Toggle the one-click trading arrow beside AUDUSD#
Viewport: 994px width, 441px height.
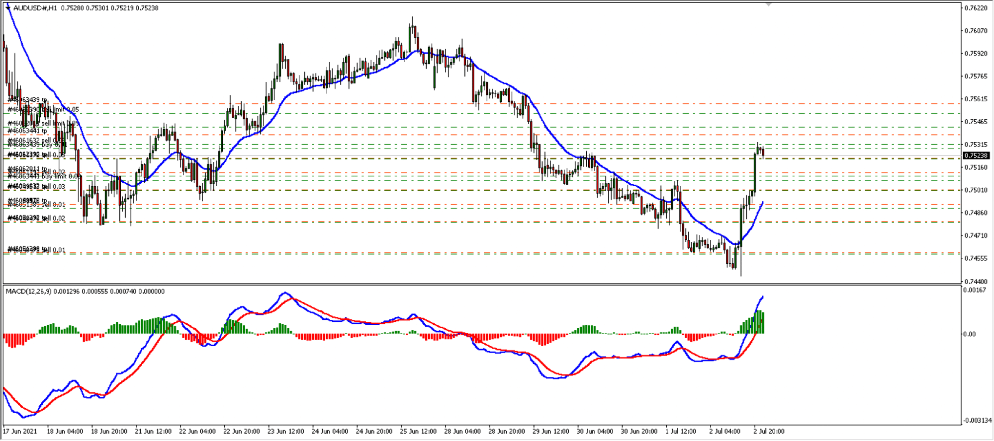point(8,8)
